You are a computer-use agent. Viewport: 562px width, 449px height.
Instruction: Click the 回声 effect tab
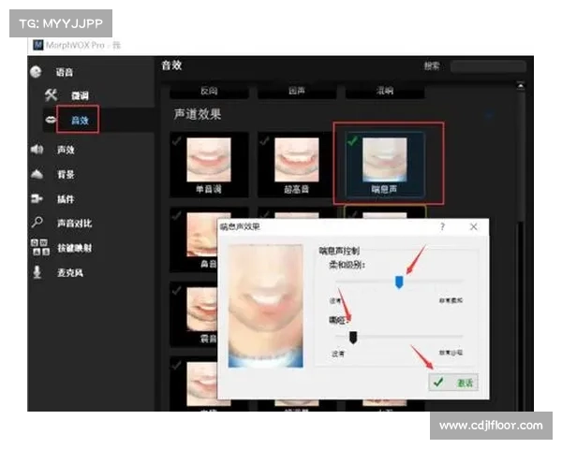click(x=296, y=92)
